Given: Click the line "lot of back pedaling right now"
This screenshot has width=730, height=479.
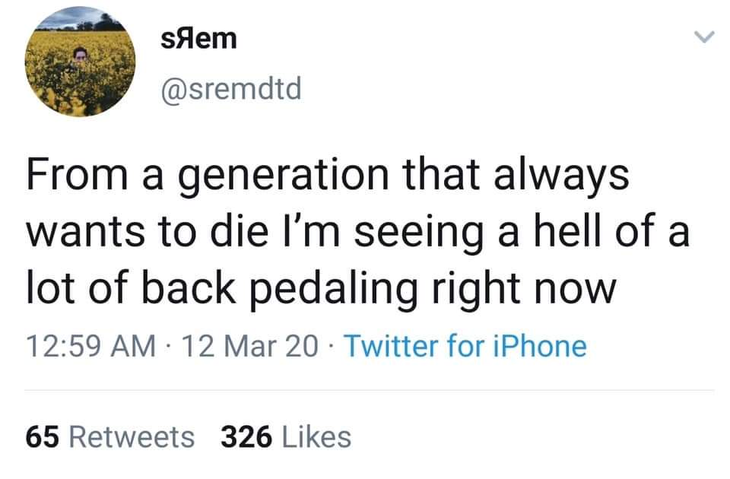Looking at the screenshot, I should (x=319, y=287).
